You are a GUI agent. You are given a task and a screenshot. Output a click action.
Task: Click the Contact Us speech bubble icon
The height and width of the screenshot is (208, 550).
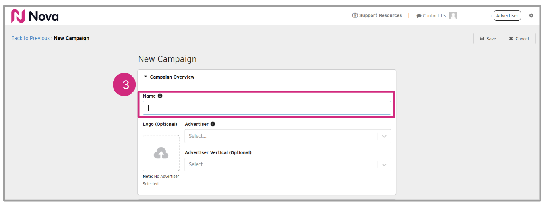419,16
